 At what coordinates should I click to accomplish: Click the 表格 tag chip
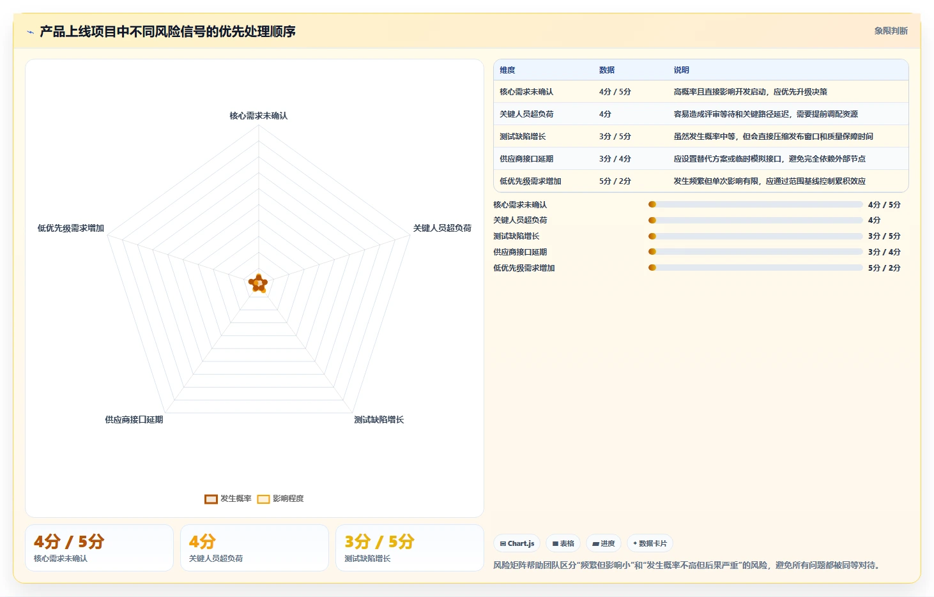[563, 543]
